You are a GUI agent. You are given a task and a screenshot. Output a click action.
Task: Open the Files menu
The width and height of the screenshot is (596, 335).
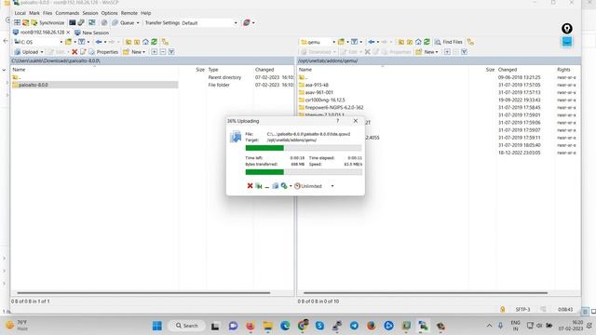click(47, 13)
